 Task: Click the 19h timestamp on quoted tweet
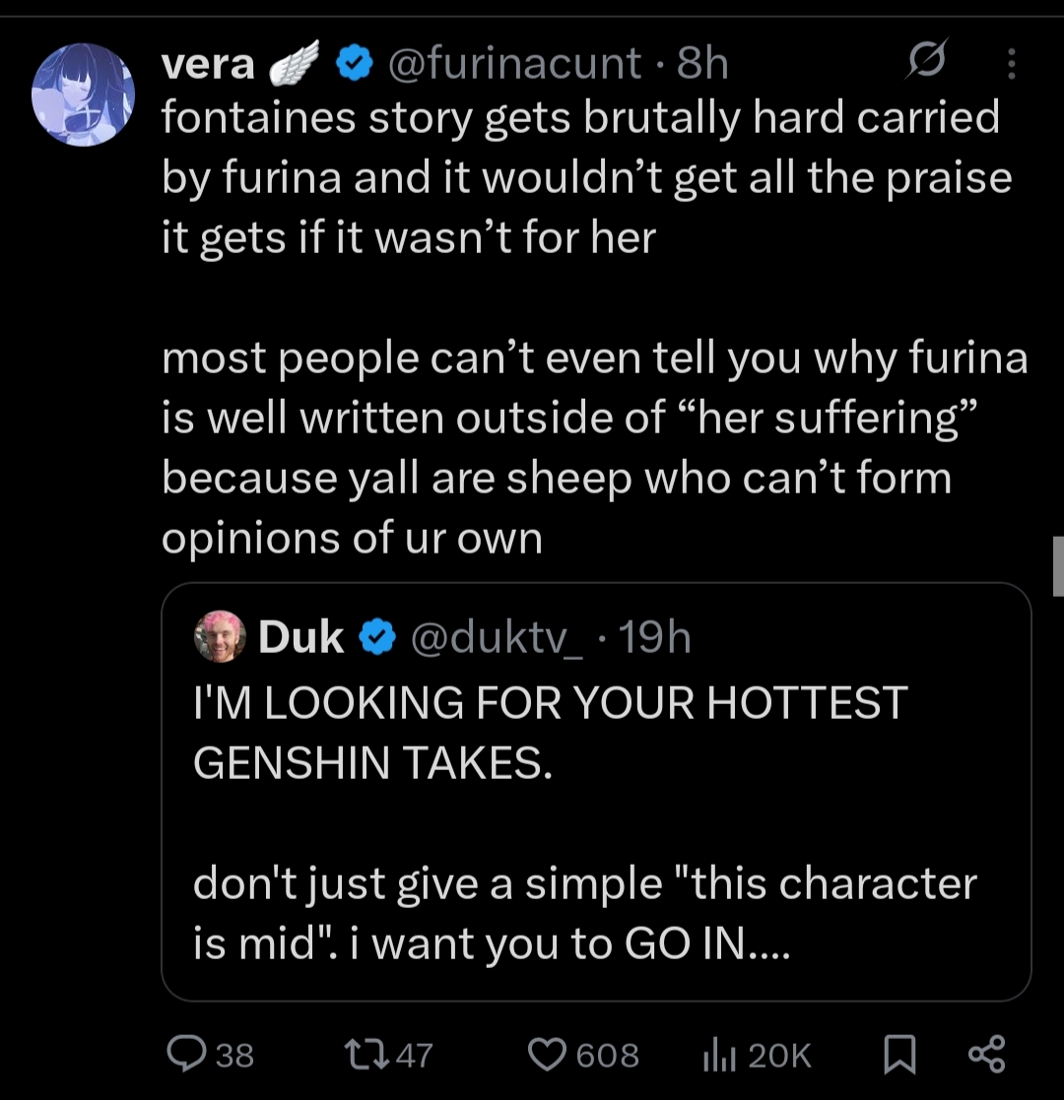click(655, 637)
